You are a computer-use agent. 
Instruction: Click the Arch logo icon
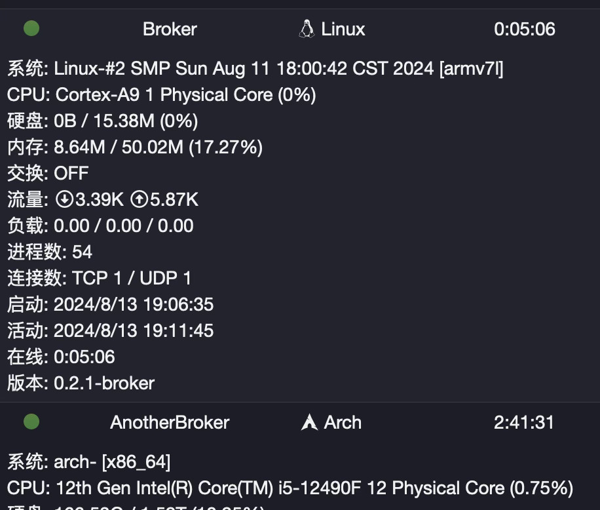[x=309, y=422]
